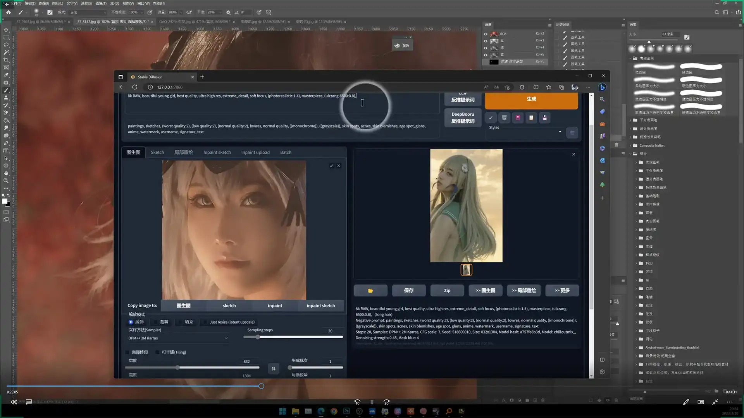Image resolution: width=744 pixels, height=418 pixels.
Task: Switch to the Inpaint sketch tab
Action: 217,152
